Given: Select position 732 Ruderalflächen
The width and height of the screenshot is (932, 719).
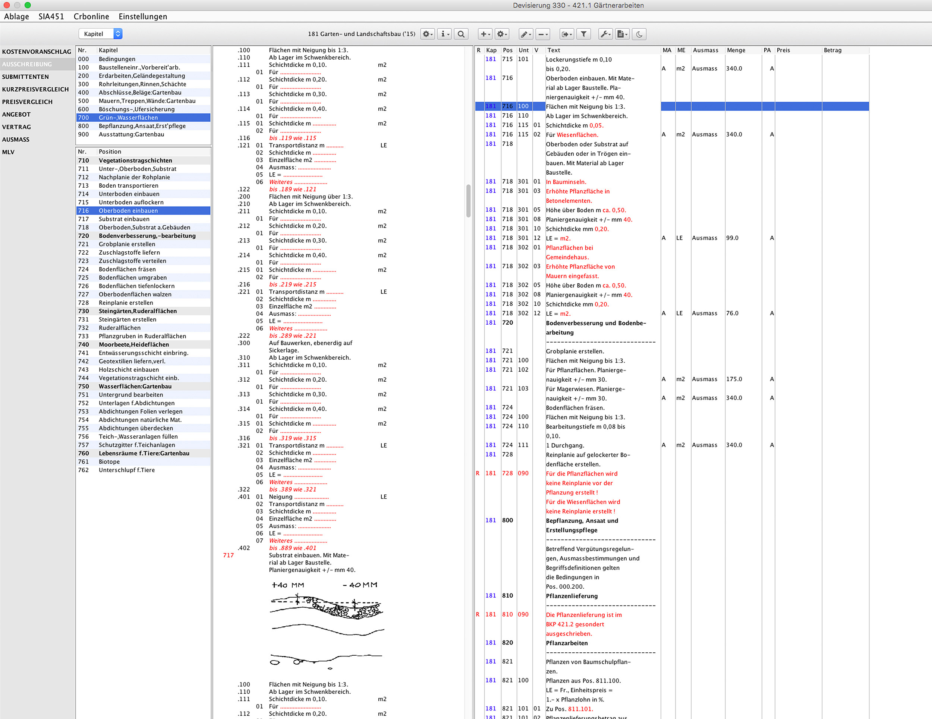Looking at the screenshot, I should [x=144, y=328].
